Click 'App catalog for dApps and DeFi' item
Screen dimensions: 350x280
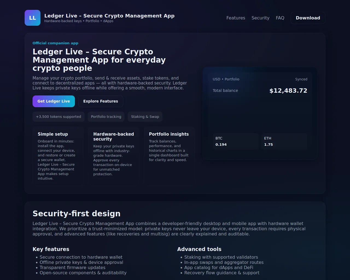tap(219, 267)
